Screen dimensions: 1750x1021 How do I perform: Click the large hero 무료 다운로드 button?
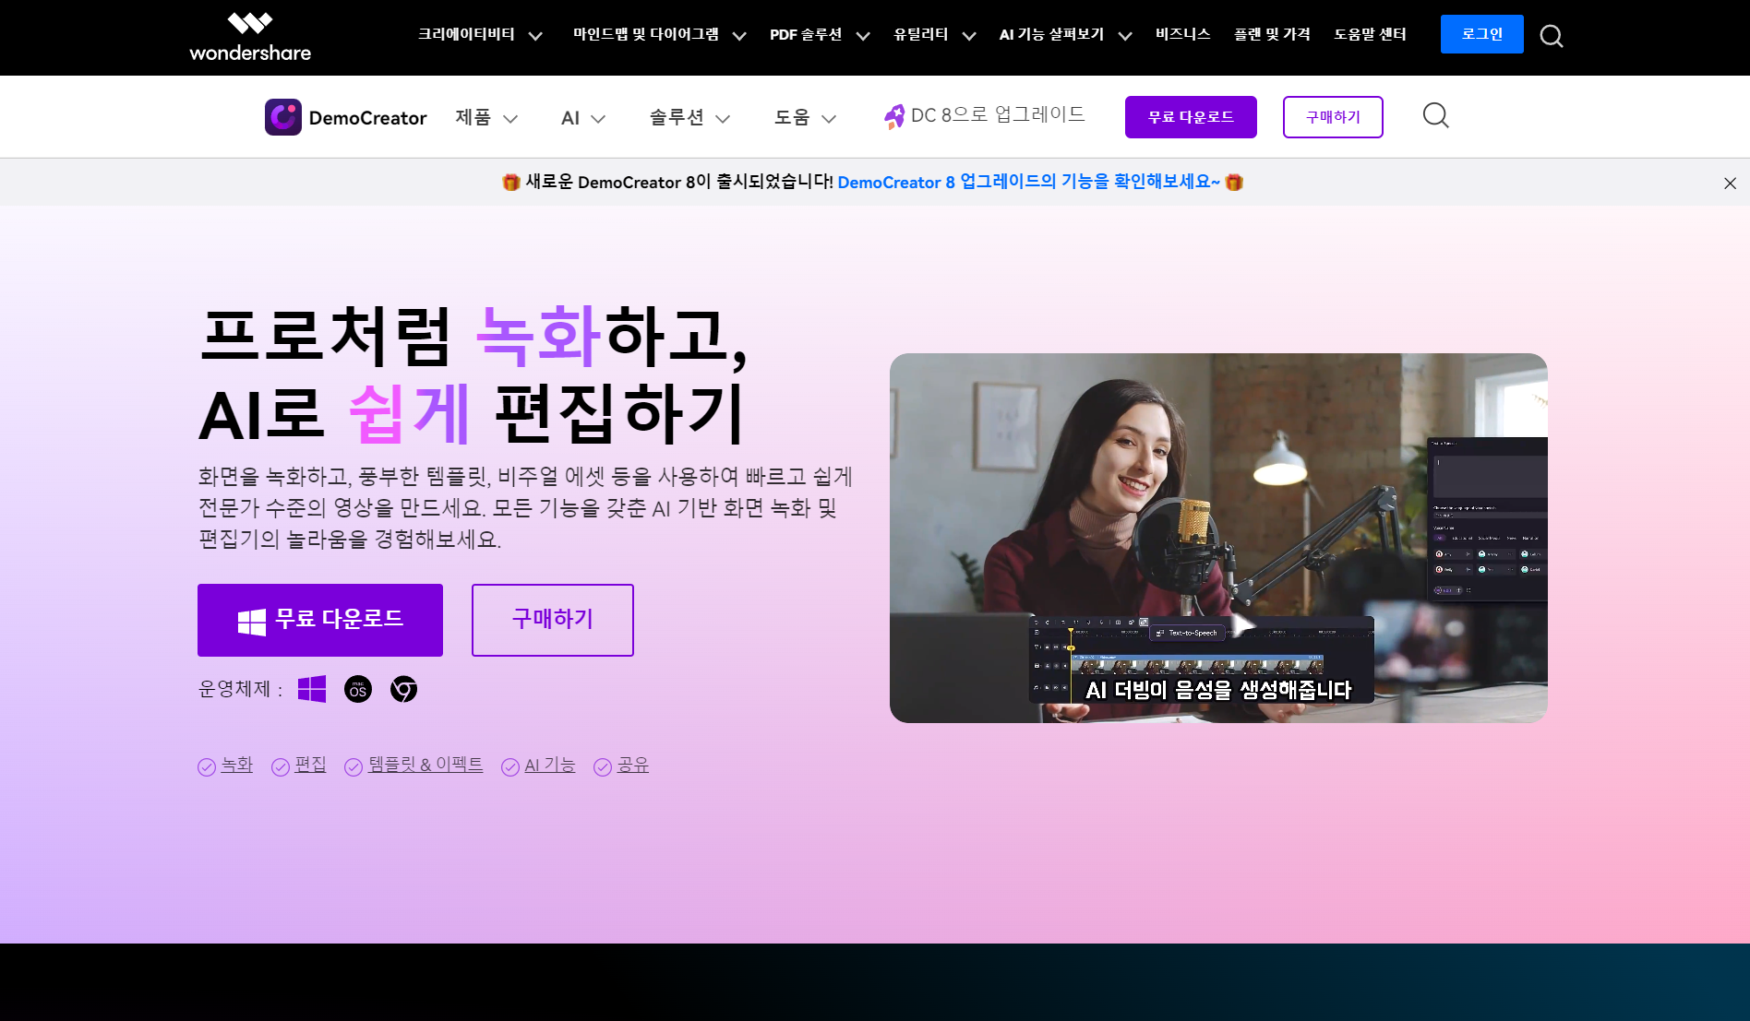coord(320,620)
